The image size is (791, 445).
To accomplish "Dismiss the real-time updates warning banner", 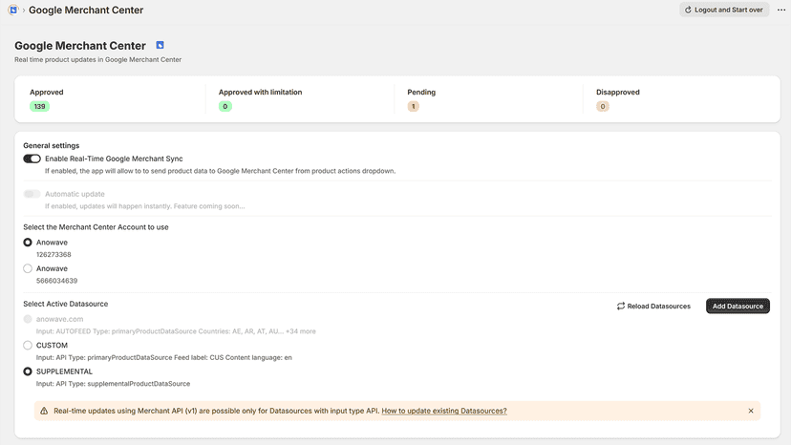I will 751,411.
